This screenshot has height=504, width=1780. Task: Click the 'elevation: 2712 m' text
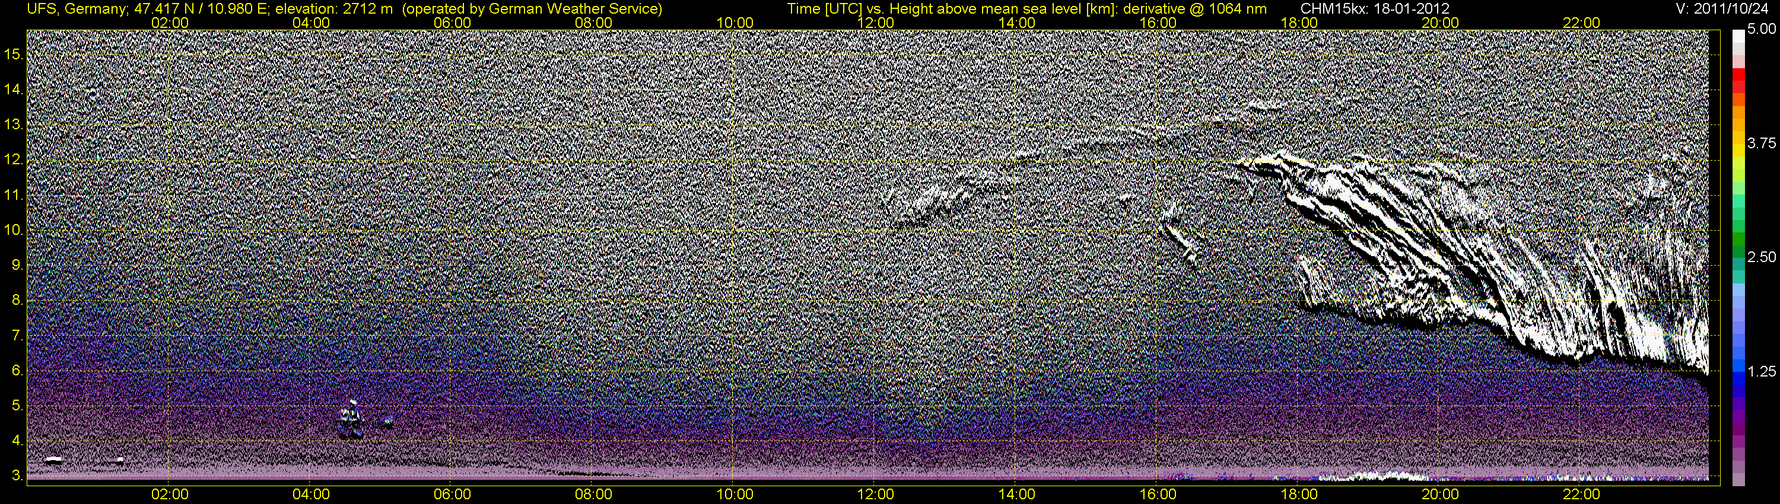pos(335,8)
